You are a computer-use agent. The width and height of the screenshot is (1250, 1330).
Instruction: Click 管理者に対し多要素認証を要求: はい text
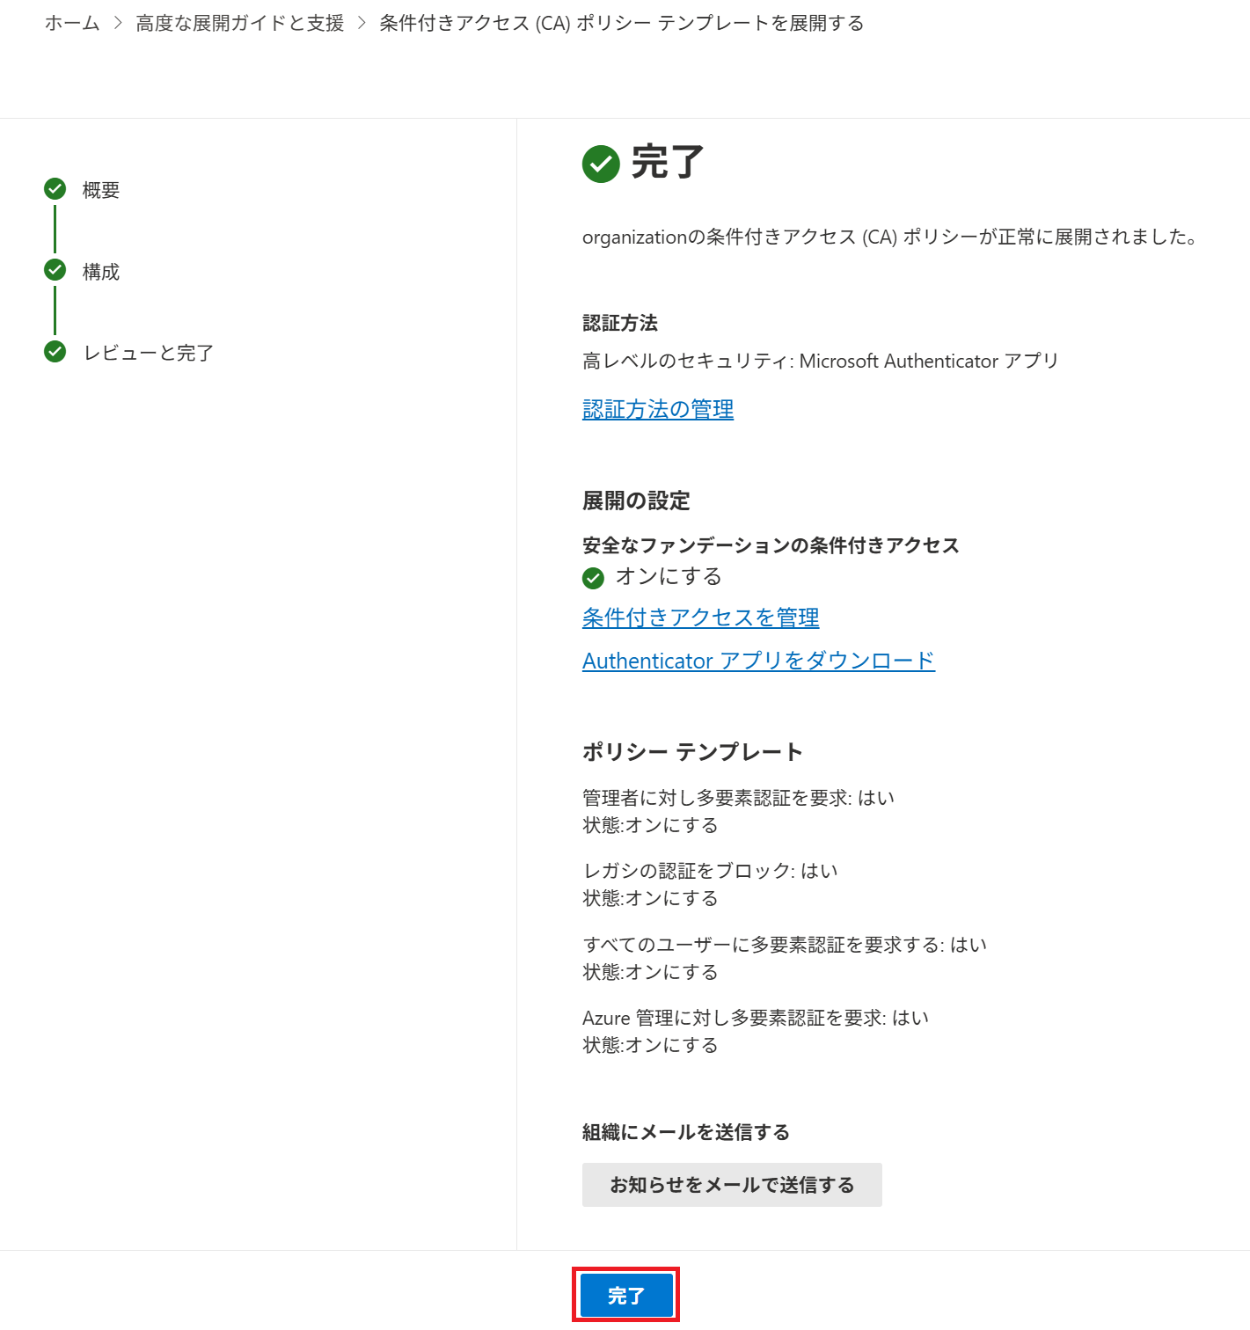tap(738, 798)
